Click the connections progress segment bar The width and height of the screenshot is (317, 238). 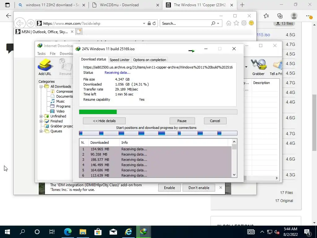click(x=158, y=133)
